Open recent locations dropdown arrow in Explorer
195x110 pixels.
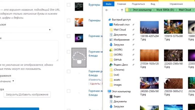coord(118,10)
